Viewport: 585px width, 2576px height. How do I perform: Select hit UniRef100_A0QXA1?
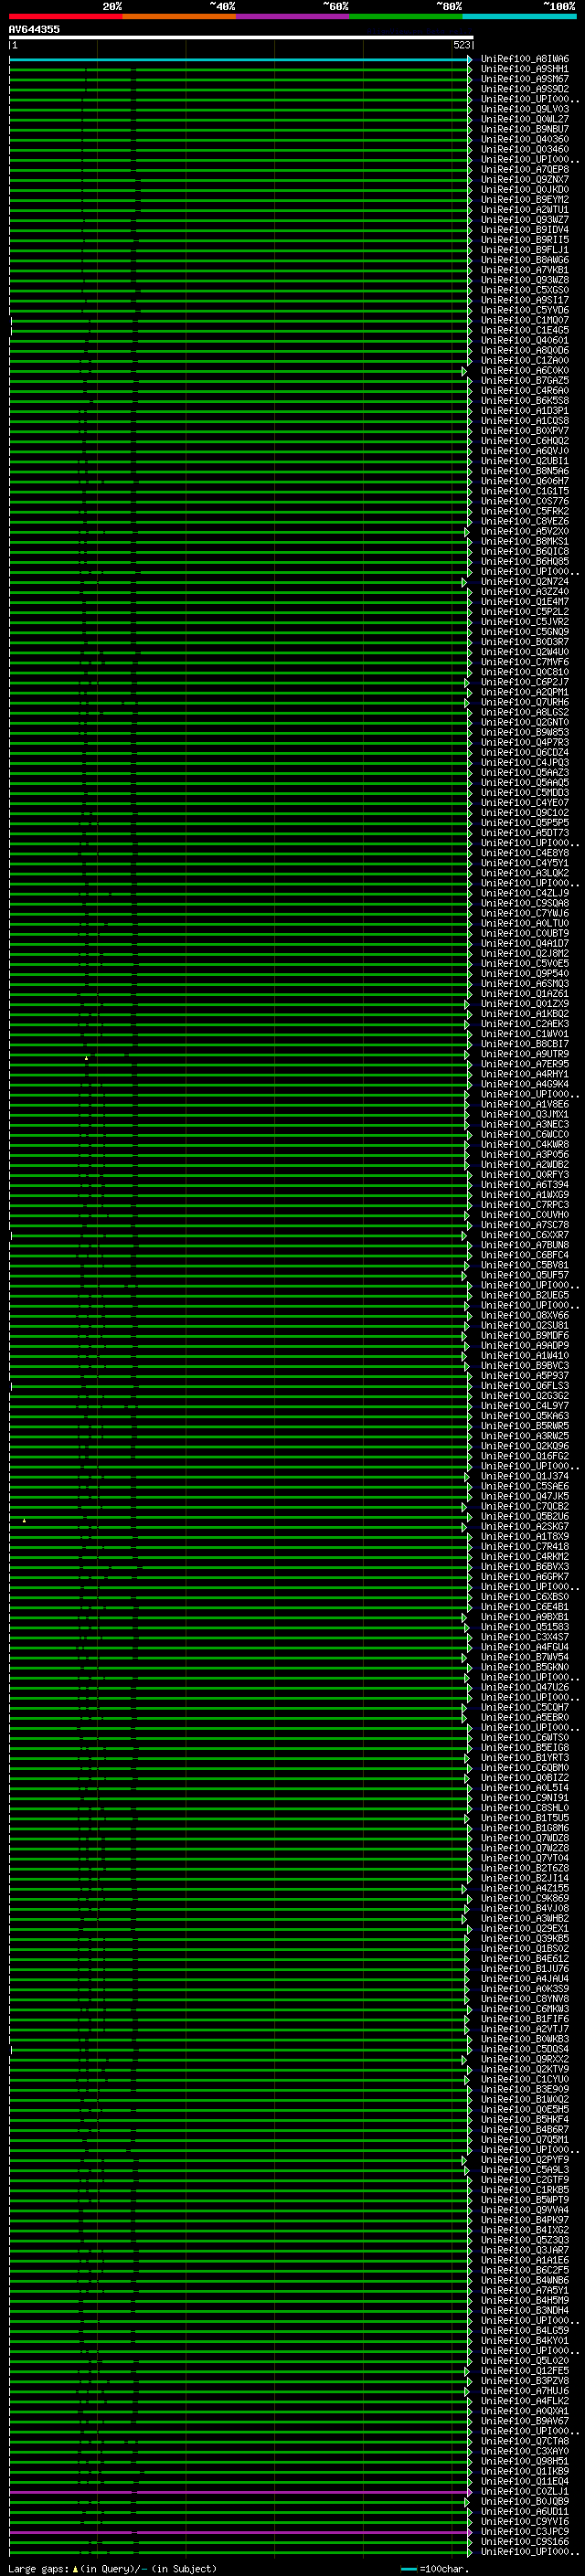(525, 2410)
